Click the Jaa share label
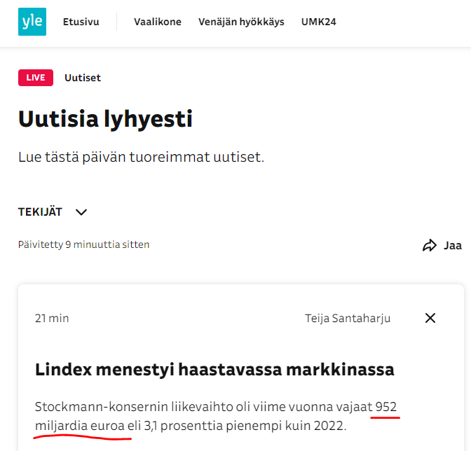 (453, 245)
